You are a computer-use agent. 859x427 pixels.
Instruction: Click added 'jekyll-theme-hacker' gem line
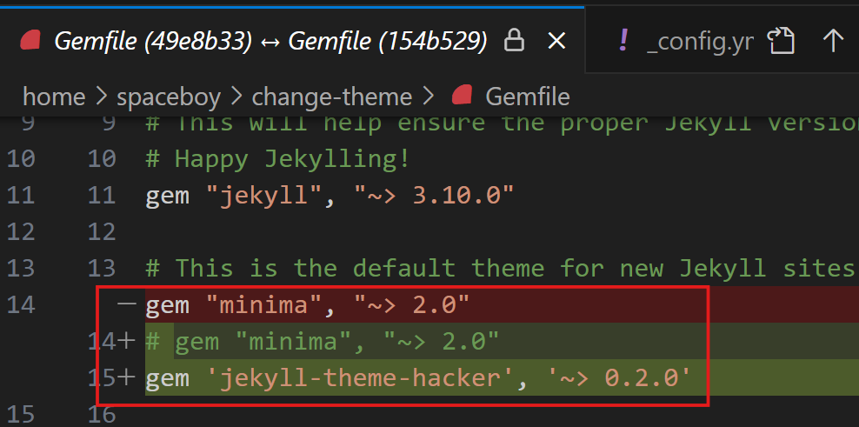click(x=418, y=378)
